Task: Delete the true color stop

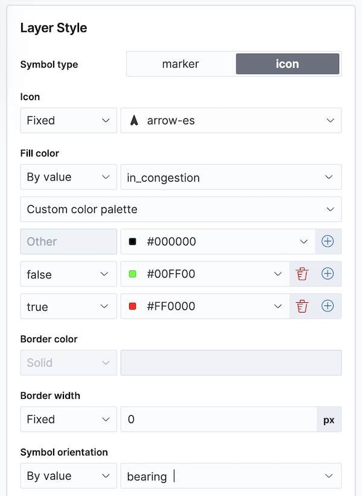Action: click(x=302, y=307)
